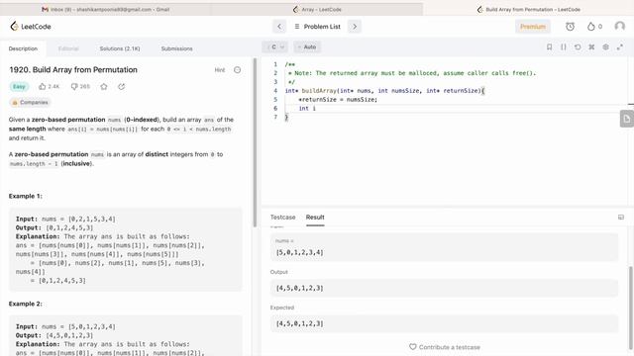Click the nums input value [5,0,1,2,3,4]
The height and width of the screenshot is (356, 634).
(299, 252)
